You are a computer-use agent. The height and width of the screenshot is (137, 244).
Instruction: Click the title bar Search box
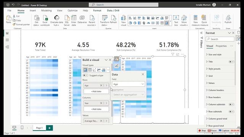click(124, 5)
